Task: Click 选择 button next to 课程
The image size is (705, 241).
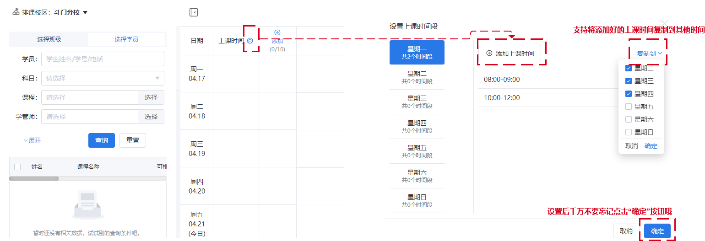Action: pyautogui.click(x=151, y=97)
